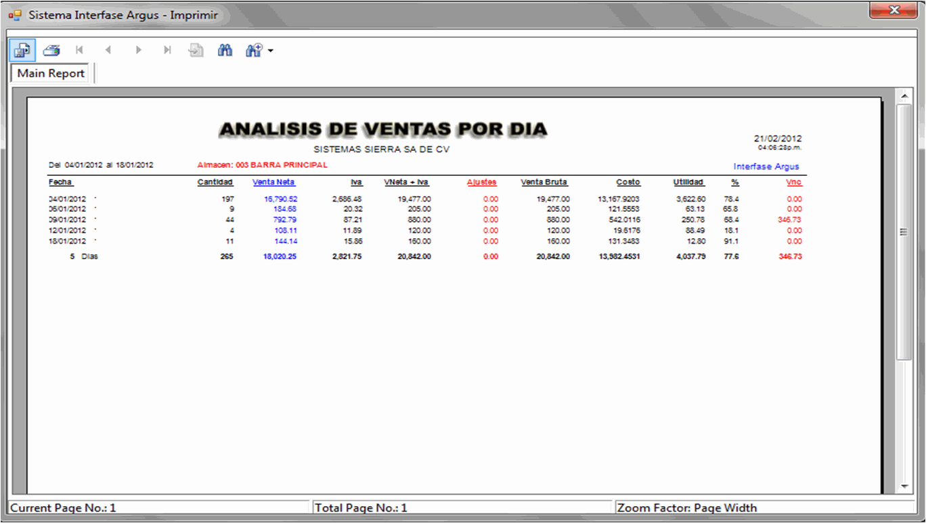Click the Ajustes column header
Image resolution: width=926 pixels, height=523 pixels.
(481, 182)
